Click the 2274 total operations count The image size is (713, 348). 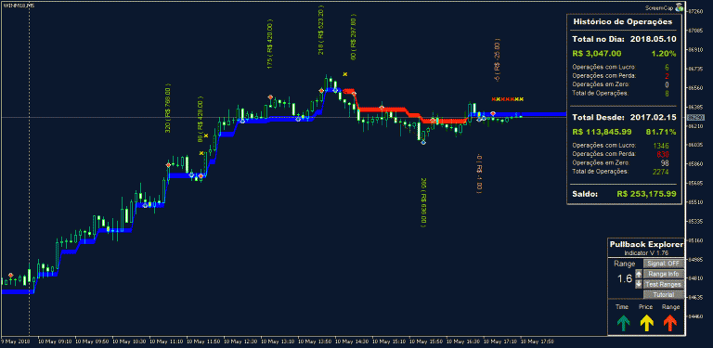[x=661, y=172]
